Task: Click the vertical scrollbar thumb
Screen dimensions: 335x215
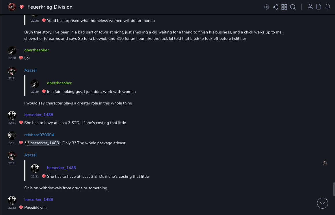Action: tap(334, 189)
